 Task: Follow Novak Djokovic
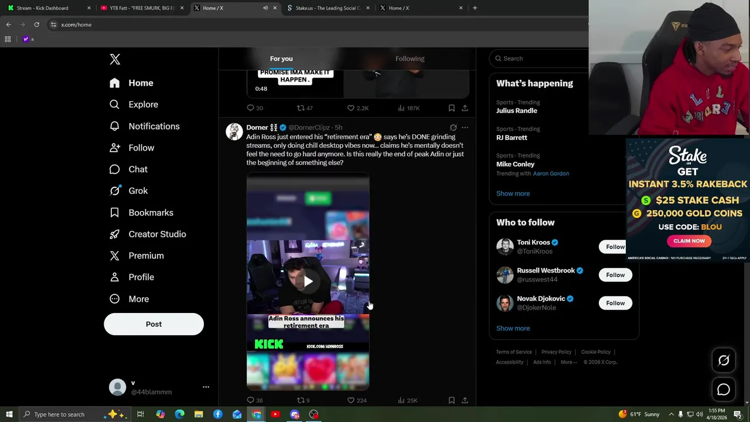[x=615, y=303]
